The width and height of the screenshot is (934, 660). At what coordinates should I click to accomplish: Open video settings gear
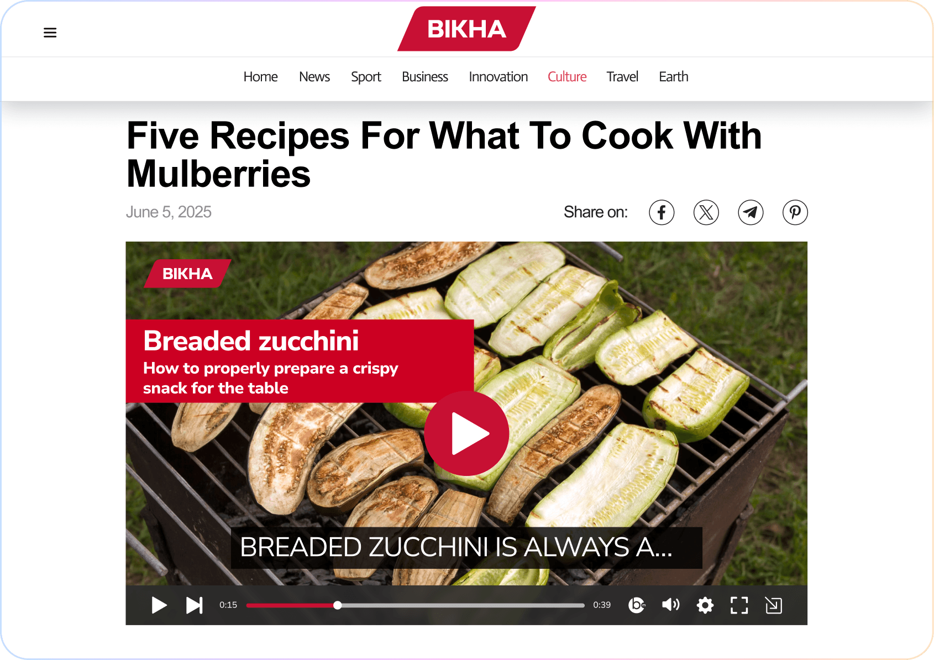click(705, 605)
